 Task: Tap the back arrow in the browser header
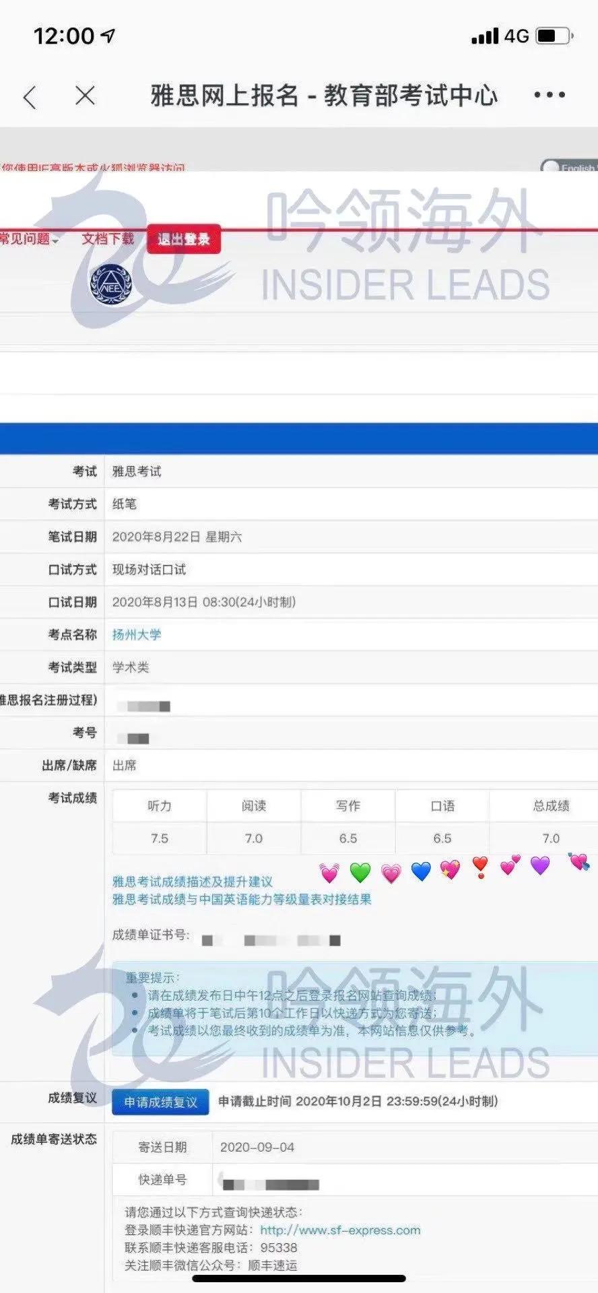pyautogui.click(x=30, y=97)
